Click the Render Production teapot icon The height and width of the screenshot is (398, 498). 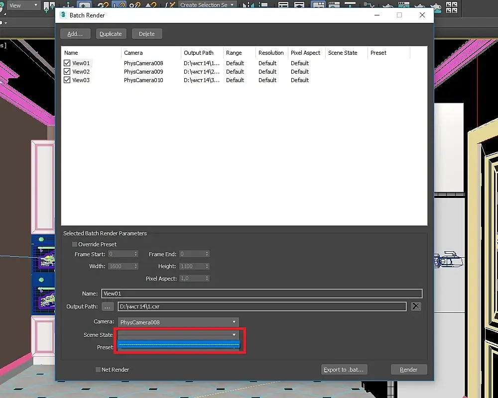pyautogui.click(x=419, y=5)
